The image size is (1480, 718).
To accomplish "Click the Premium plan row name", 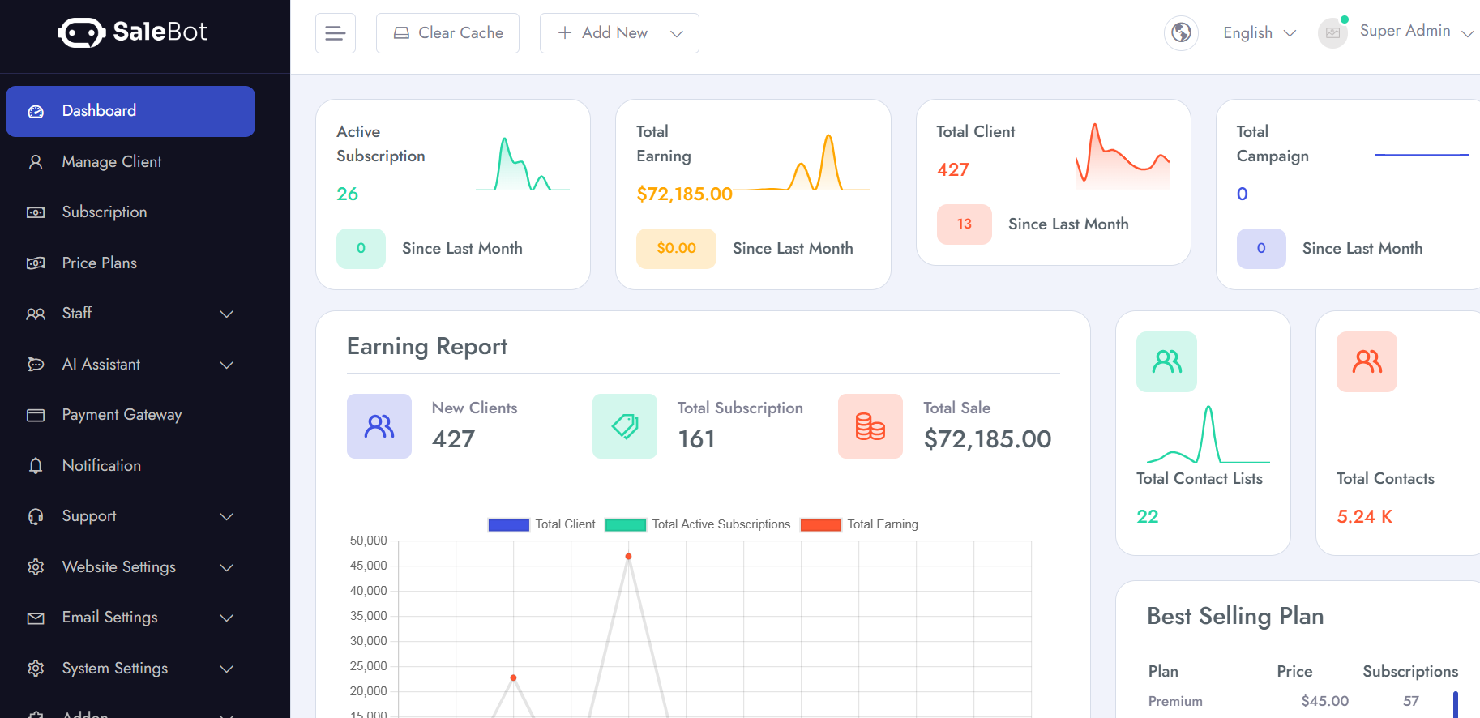I will (1175, 701).
